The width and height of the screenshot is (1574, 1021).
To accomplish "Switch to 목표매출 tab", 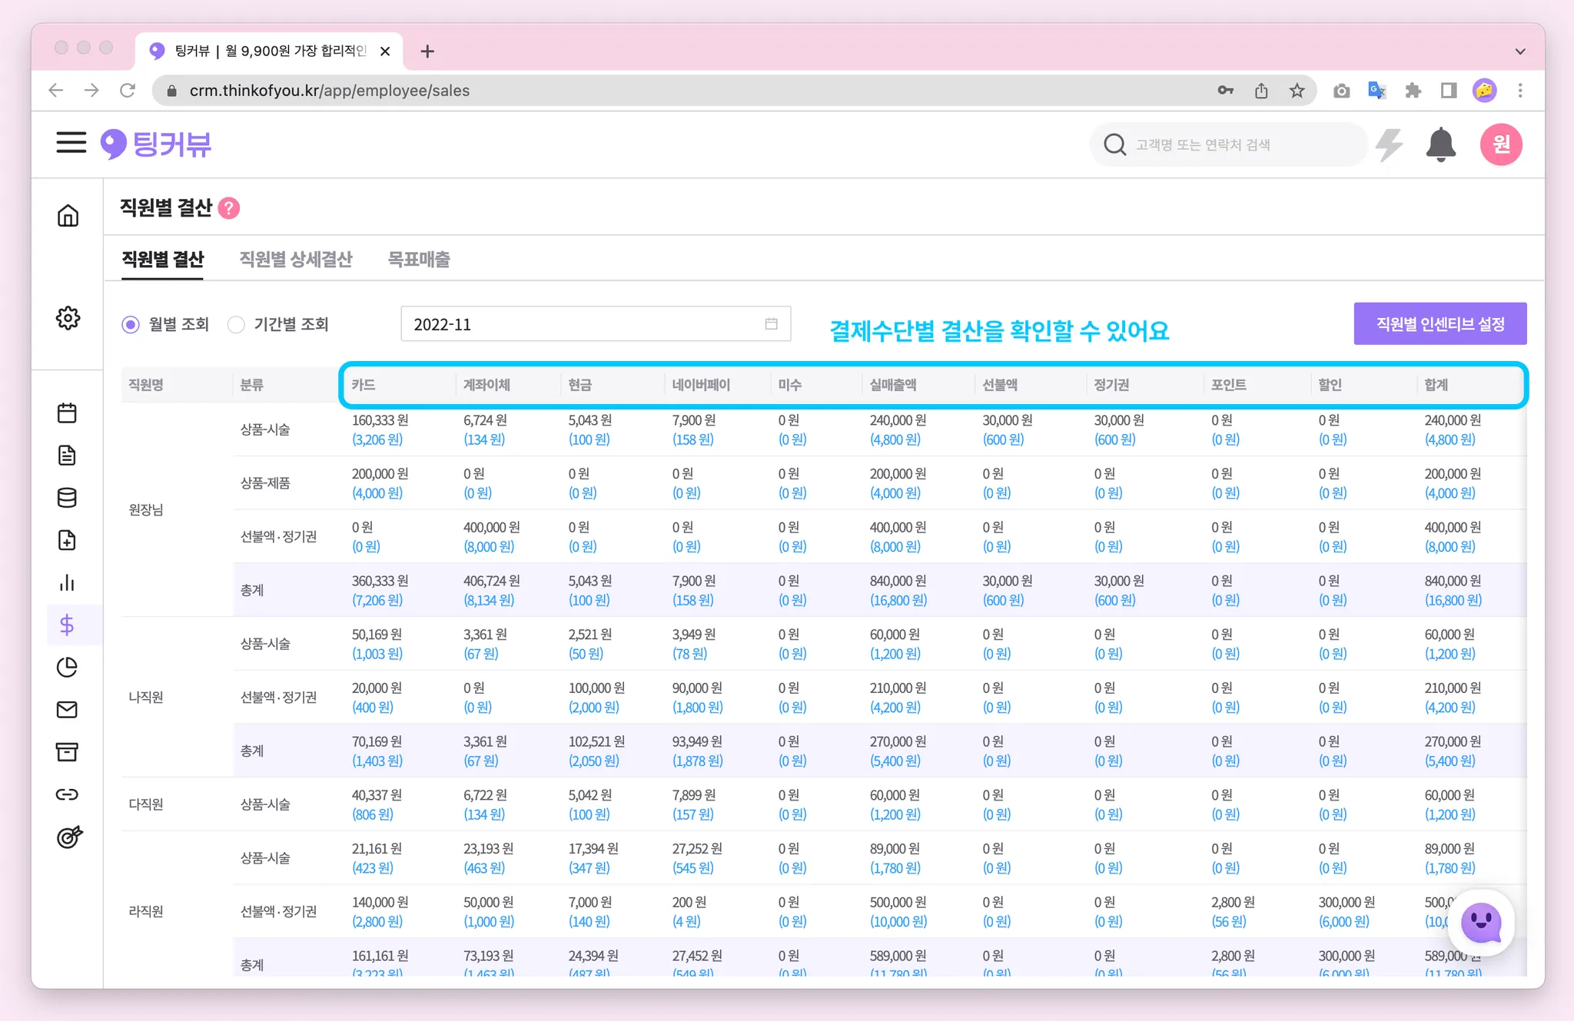I will (418, 259).
